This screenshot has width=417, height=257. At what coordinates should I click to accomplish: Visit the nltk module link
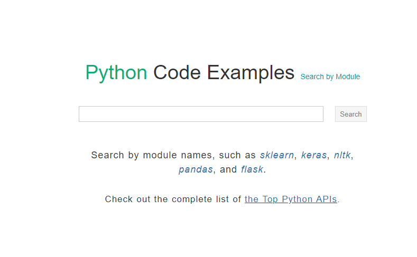pyautogui.click(x=342, y=155)
